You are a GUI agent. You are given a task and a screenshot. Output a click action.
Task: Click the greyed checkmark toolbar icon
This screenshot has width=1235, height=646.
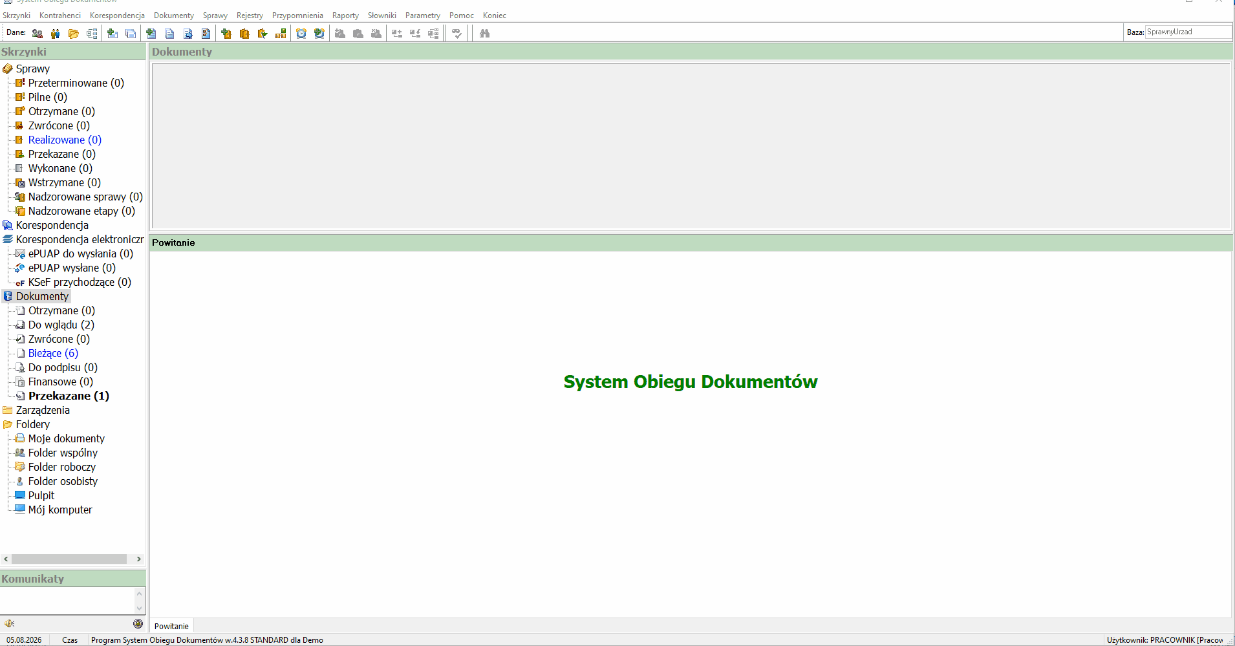click(x=456, y=34)
